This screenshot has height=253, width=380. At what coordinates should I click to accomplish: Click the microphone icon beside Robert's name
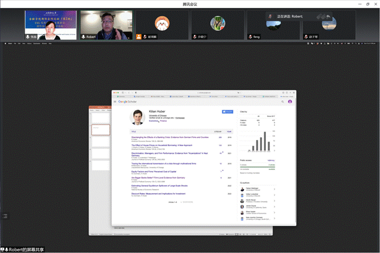click(84, 37)
